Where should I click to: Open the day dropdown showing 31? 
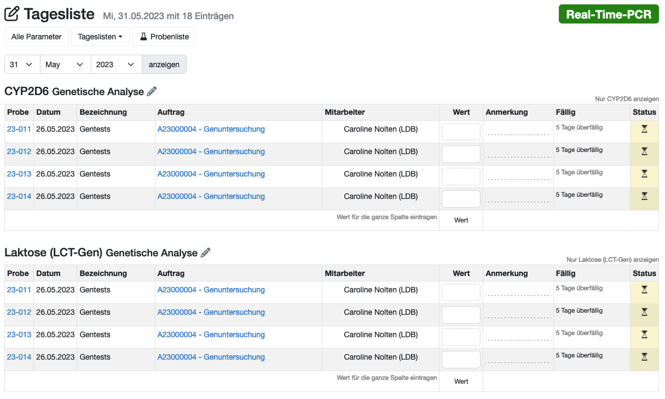coord(22,64)
